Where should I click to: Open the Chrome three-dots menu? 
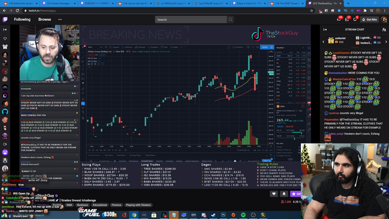click(385, 11)
